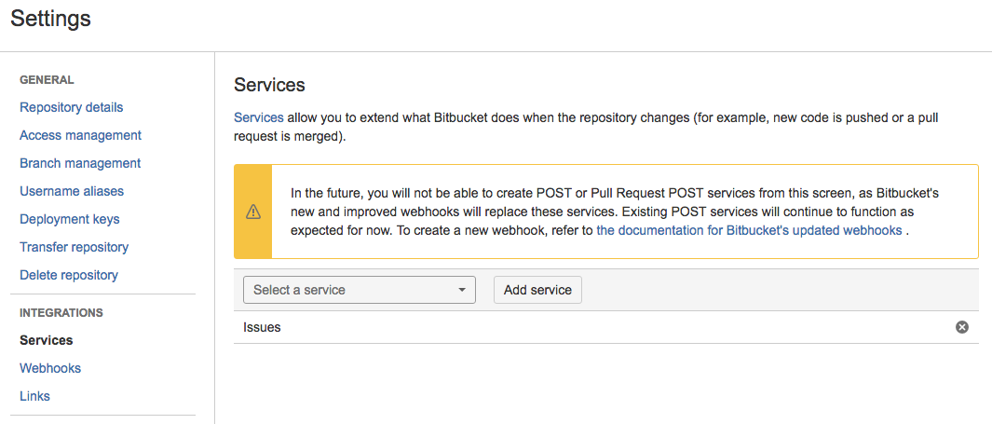Click the INTEGRATIONS section heading
Screen dimensions: 992x424
pyautogui.click(x=61, y=312)
